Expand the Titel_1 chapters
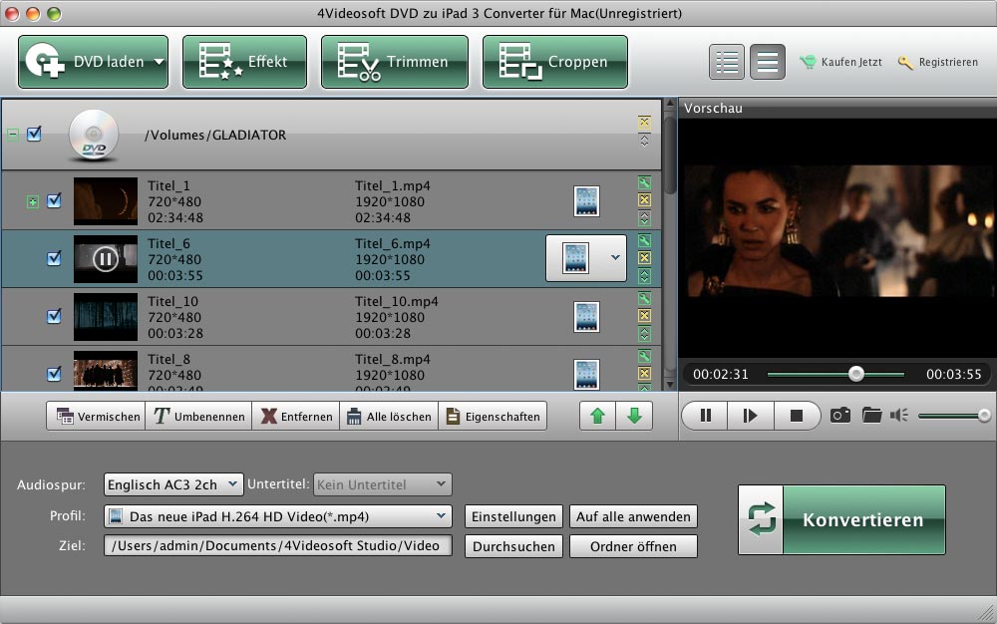Image resolution: width=997 pixels, height=624 pixels. 33,202
